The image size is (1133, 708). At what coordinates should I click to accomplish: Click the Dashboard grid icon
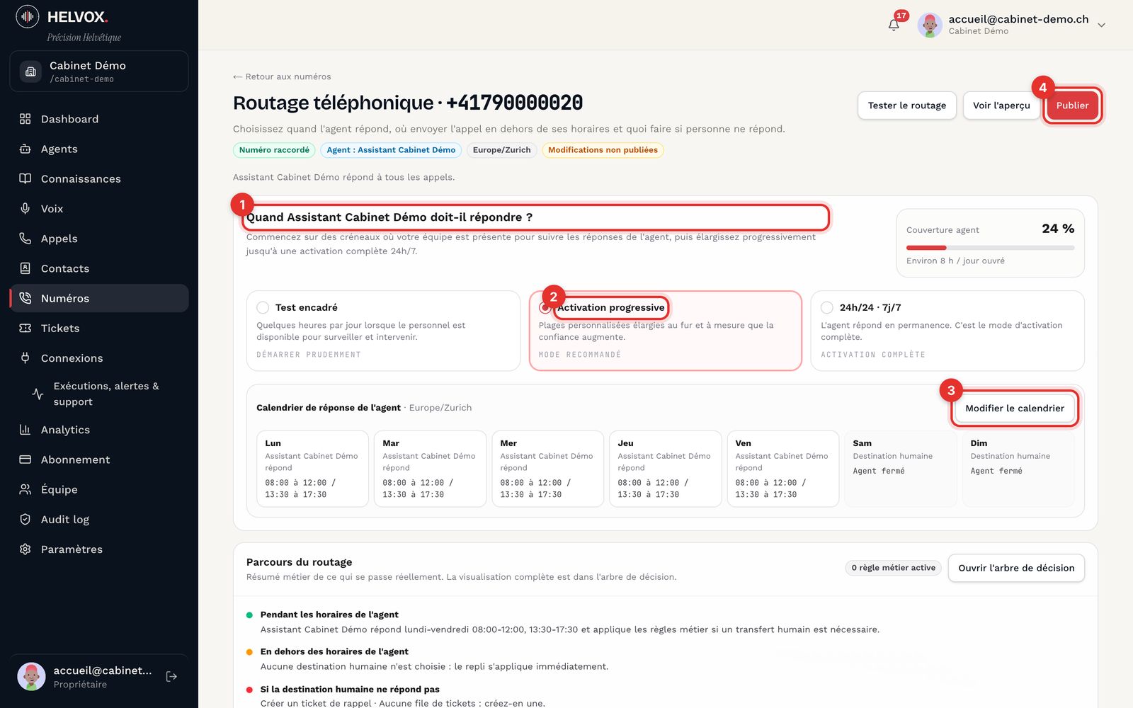click(25, 119)
